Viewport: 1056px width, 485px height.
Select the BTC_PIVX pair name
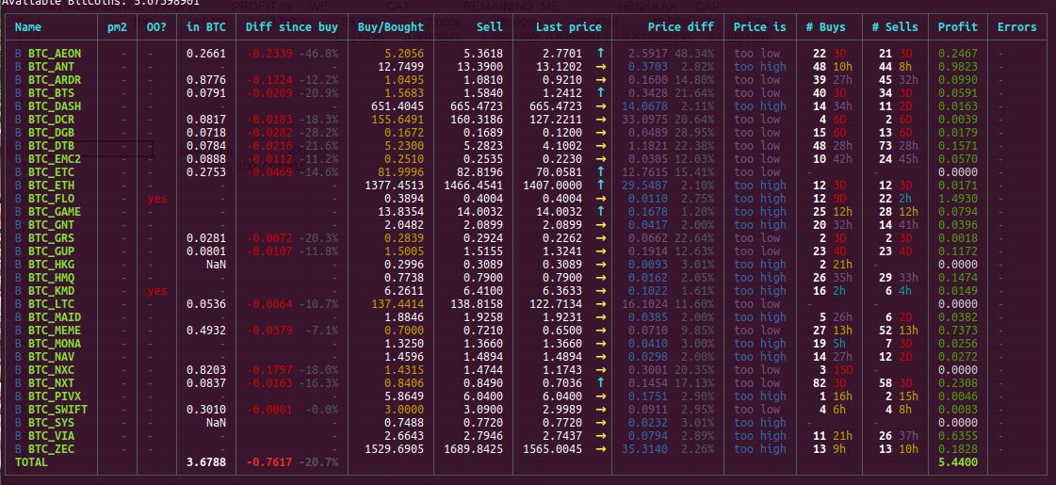(x=55, y=396)
